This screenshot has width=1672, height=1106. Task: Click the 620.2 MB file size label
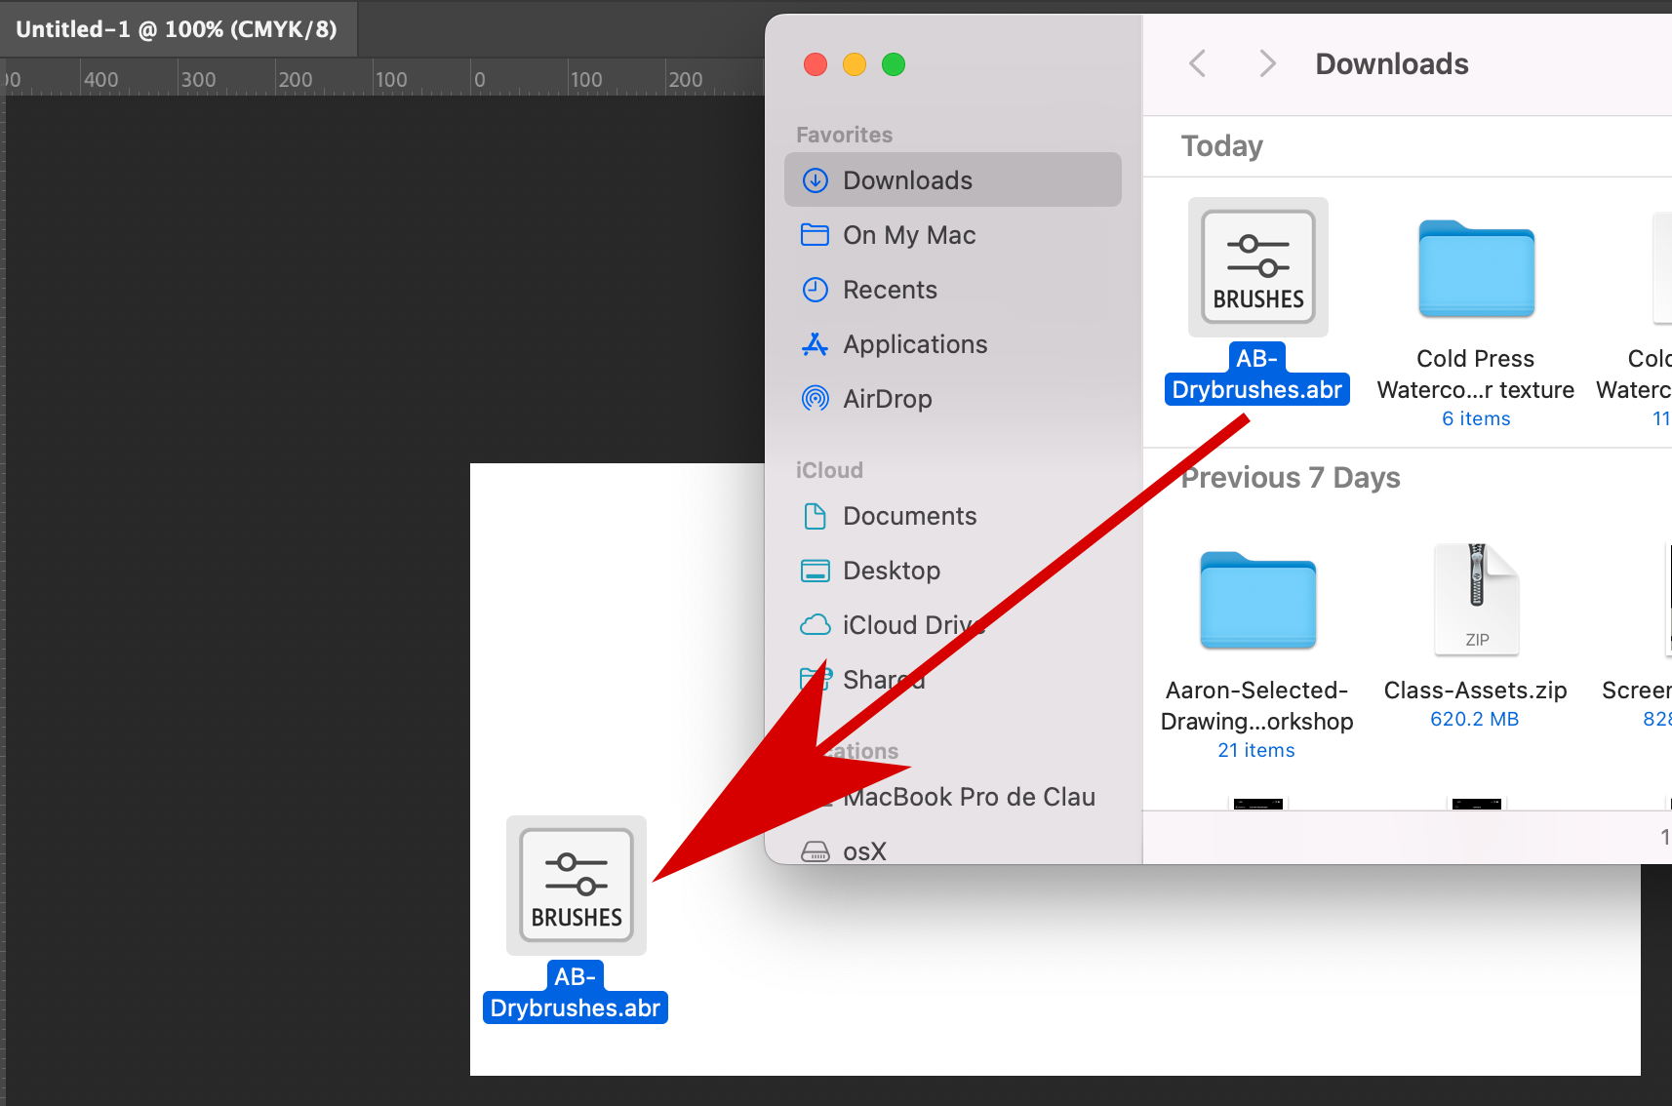[1475, 719]
